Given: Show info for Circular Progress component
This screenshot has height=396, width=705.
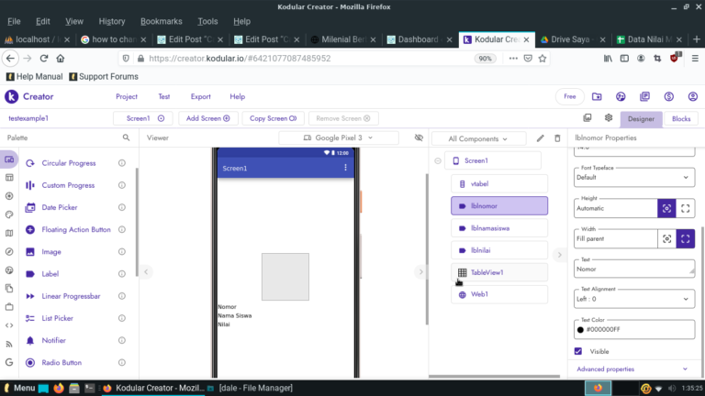Looking at the screenshot, I should 122,163.
